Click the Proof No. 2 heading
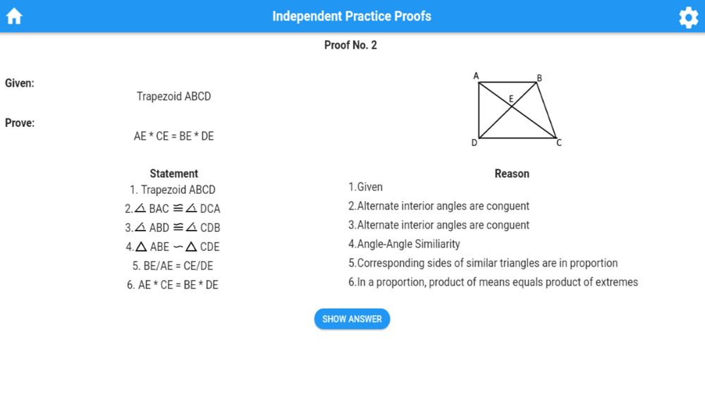 350,45
